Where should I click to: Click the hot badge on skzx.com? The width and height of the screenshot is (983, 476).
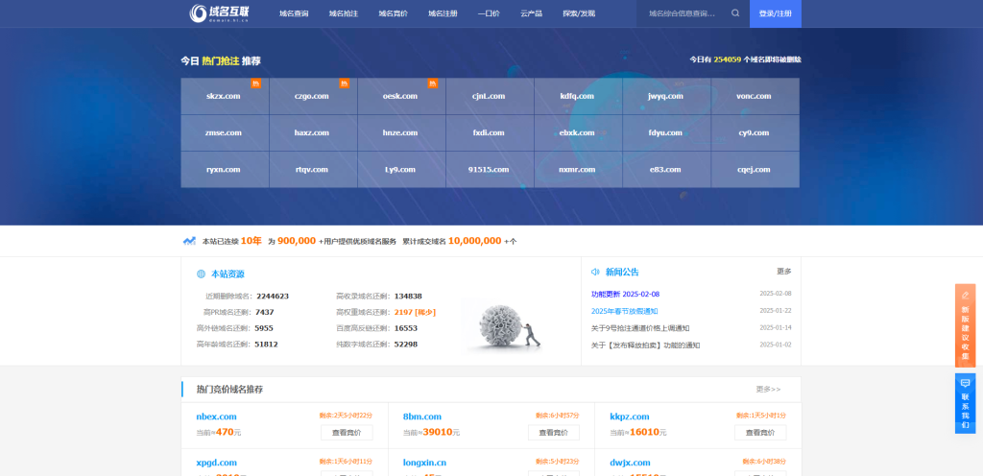255,83
